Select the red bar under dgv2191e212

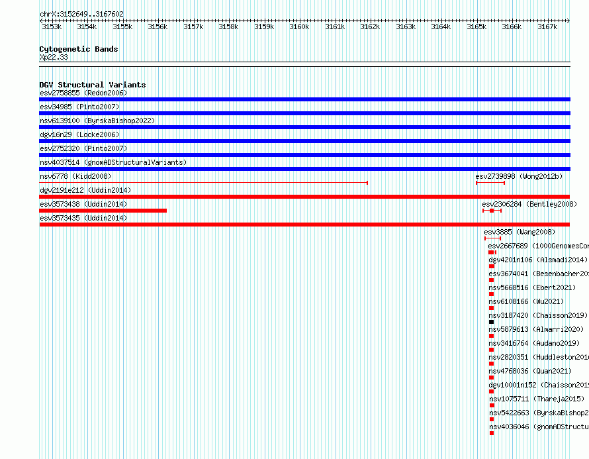coord(304,197)
